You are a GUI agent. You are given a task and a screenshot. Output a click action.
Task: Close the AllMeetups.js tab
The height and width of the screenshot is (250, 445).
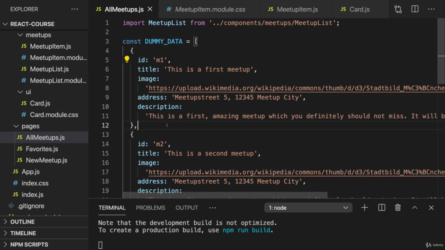[150, 9]
